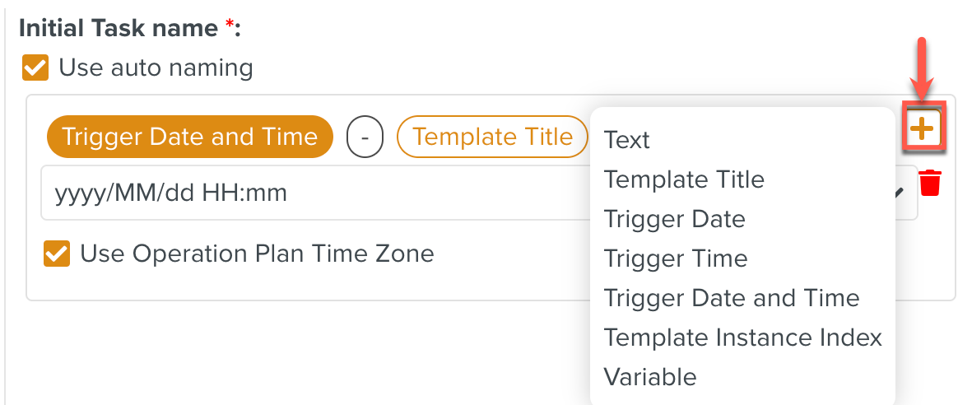Select Trigger Date and Time from the menu list

pos(732,298)
